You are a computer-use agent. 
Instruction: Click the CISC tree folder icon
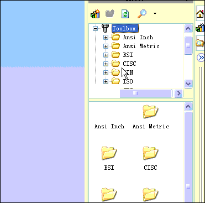coord(116,64)
